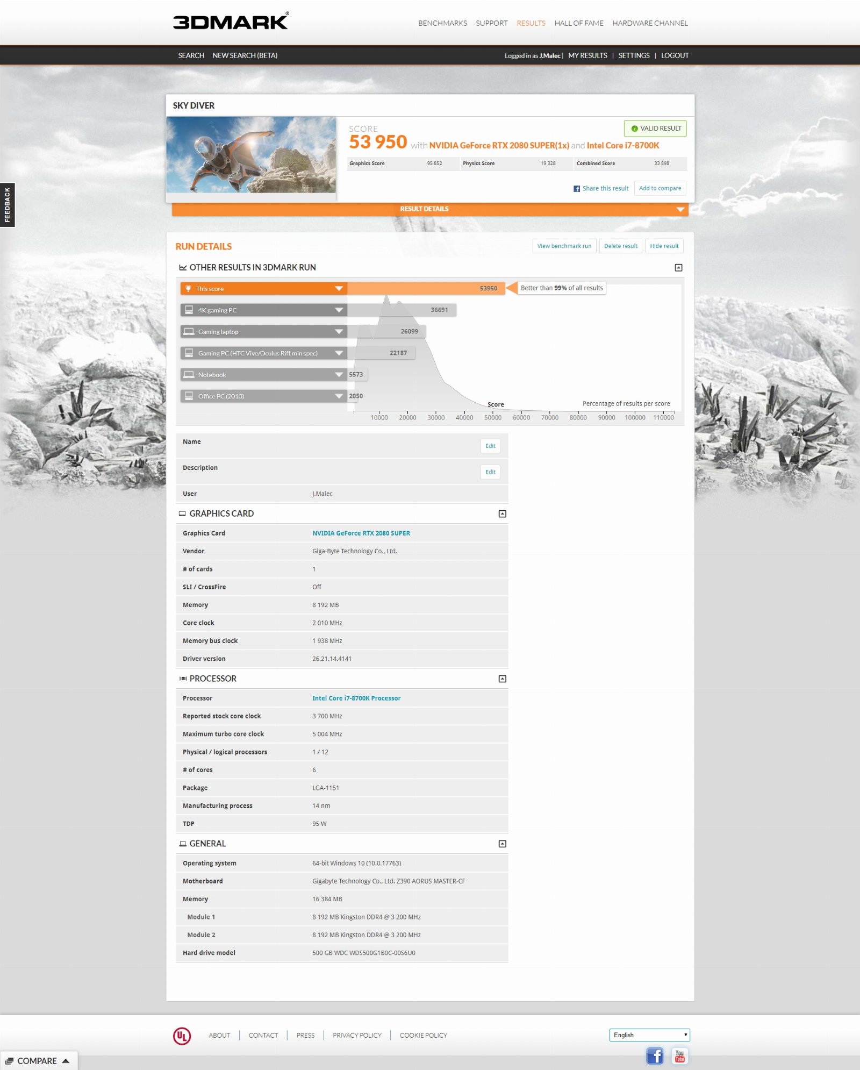Click the Valid Result badge
Image resolution: width=860 pixels, height=1070 pixels.
coord(655,129)
